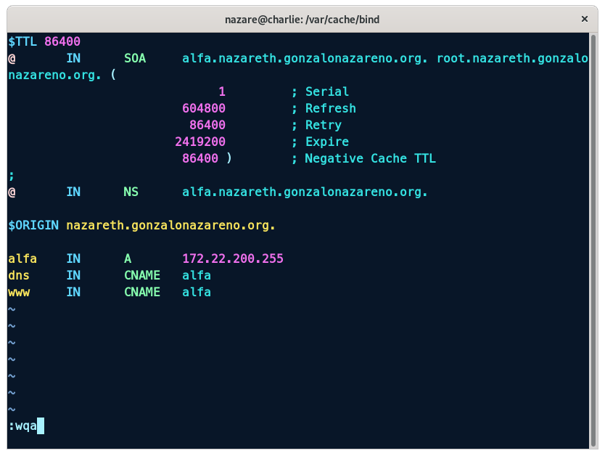Click the Refresh value 604800

tap(204, 109)
